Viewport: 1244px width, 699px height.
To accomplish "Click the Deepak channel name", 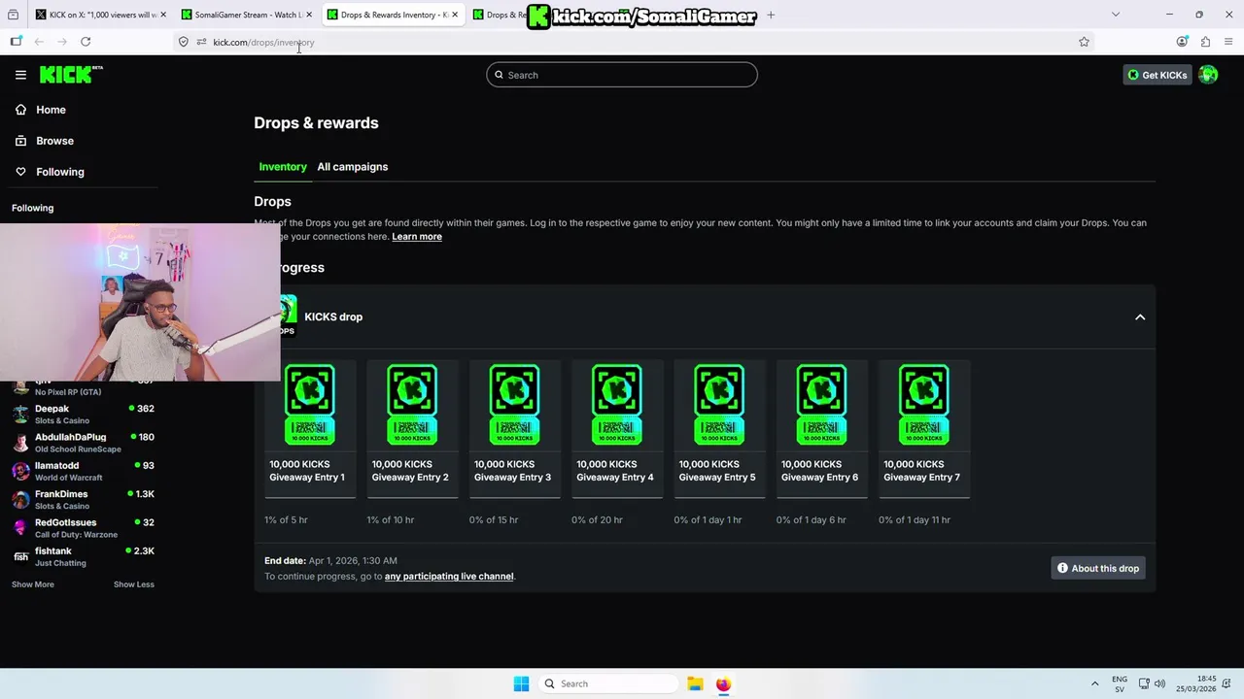I will point(52,409).
